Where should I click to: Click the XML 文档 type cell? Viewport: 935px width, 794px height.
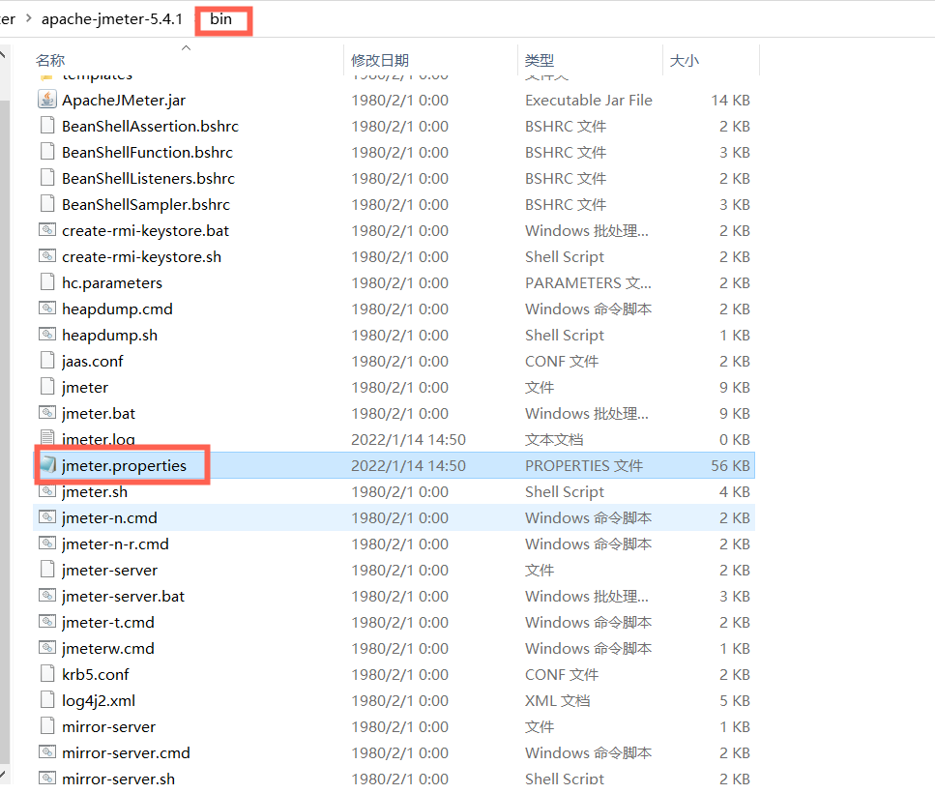pyautogui.click(x=558, y=700)
